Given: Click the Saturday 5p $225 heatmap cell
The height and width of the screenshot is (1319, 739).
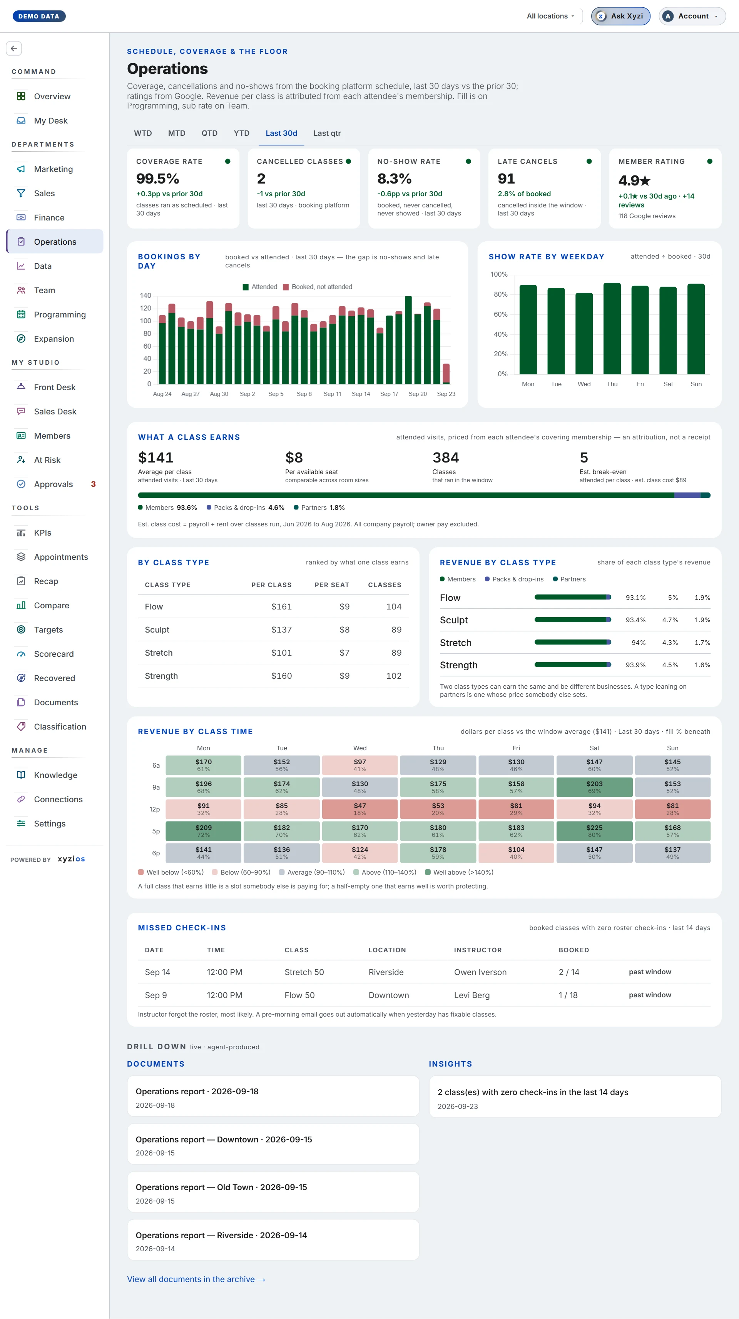Looking at the screenshot, I should point(594,831).
